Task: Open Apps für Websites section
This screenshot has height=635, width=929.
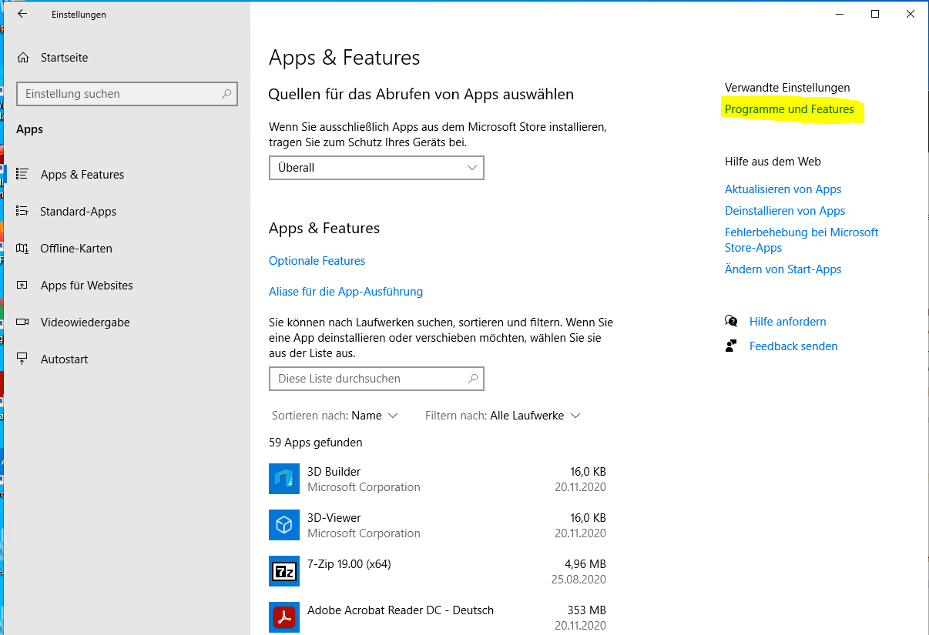Action: 86,286
